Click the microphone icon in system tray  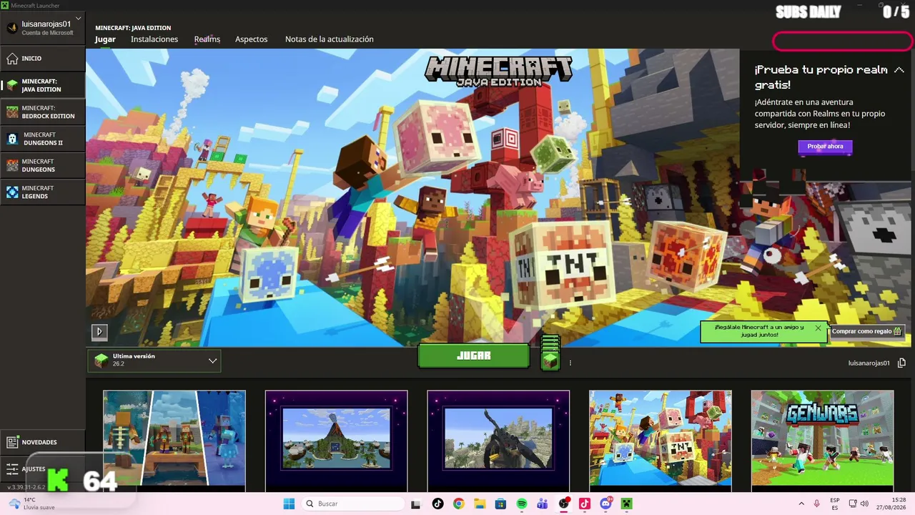pos(817,504)
